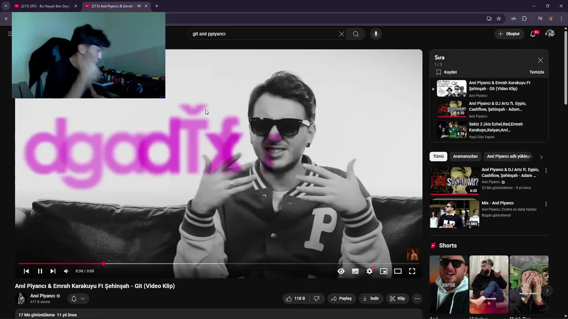Download the video with İndir
Screen dimensions: 568x319
[371, 299]
